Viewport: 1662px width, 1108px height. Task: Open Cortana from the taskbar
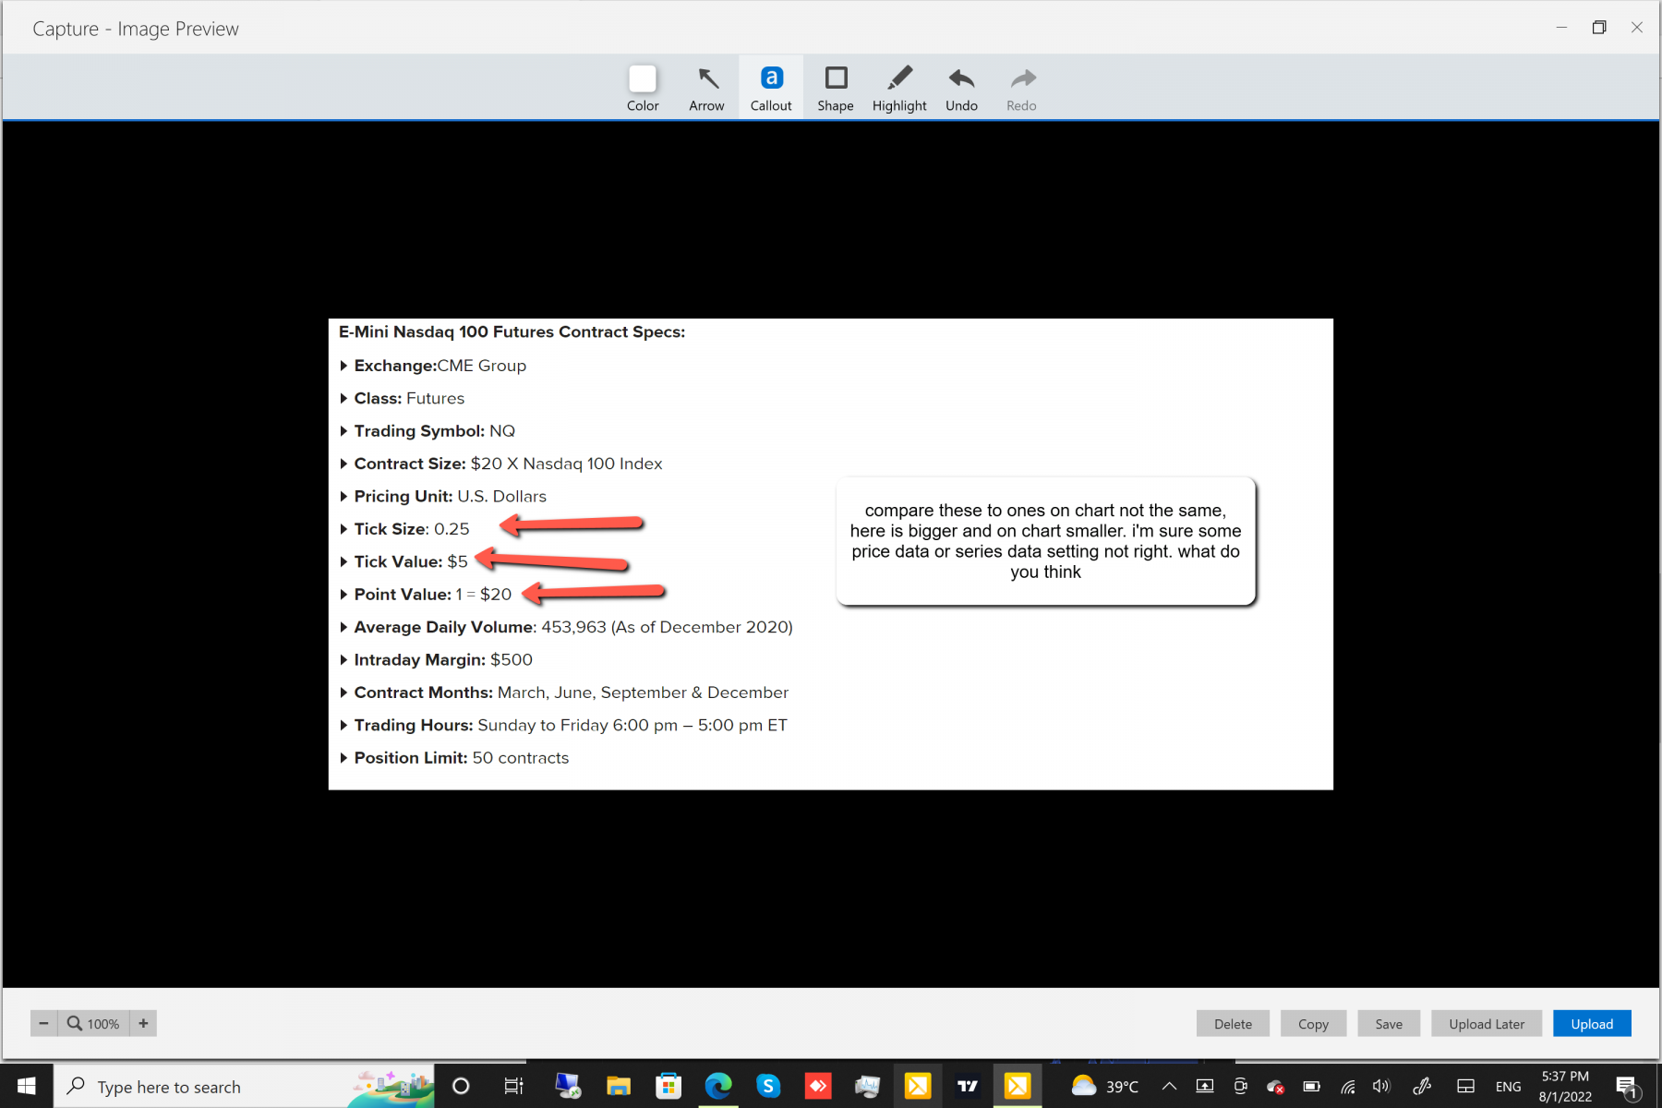tap(461, 1086)
